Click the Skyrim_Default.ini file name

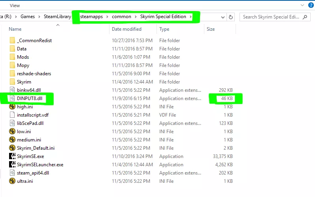[x=36, y=148]
